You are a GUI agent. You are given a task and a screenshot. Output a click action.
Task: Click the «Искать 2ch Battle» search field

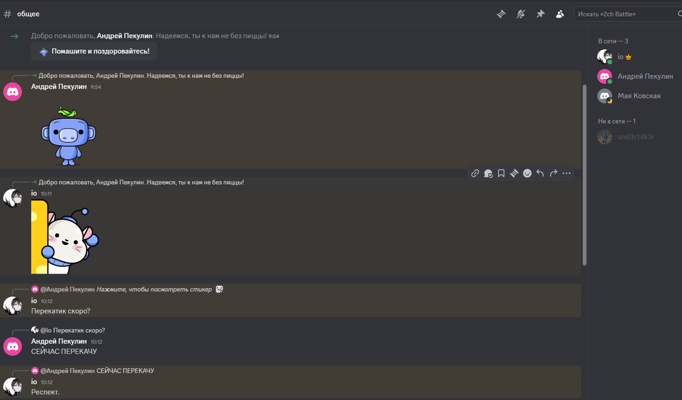point(624,14)
